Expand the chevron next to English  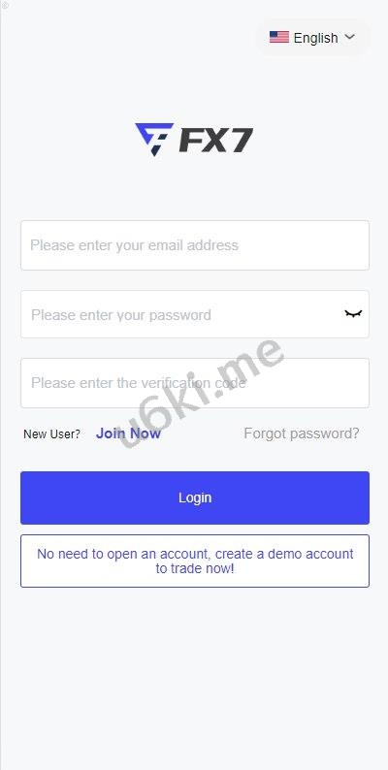pyautogui.click(x=350, y=37)
